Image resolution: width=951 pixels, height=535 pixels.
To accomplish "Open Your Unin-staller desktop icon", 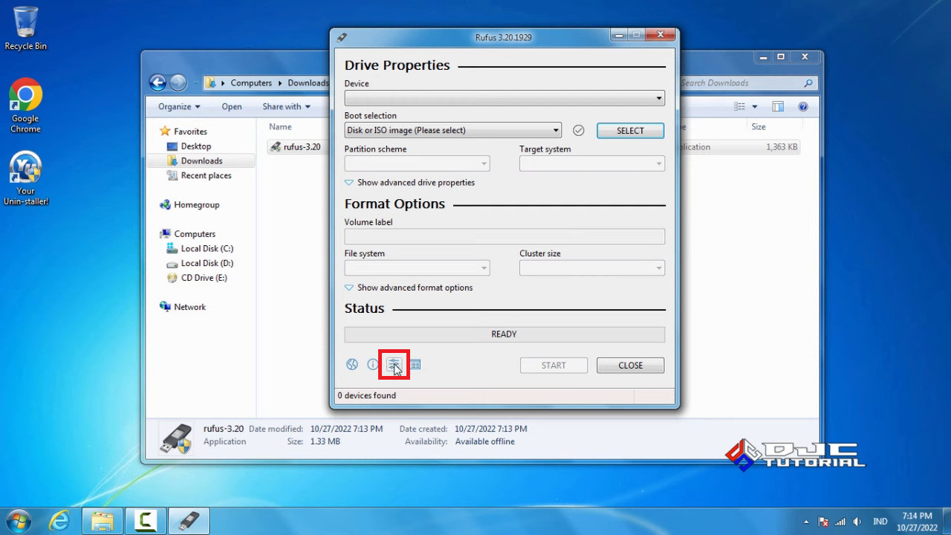I will tap(25, 179).
